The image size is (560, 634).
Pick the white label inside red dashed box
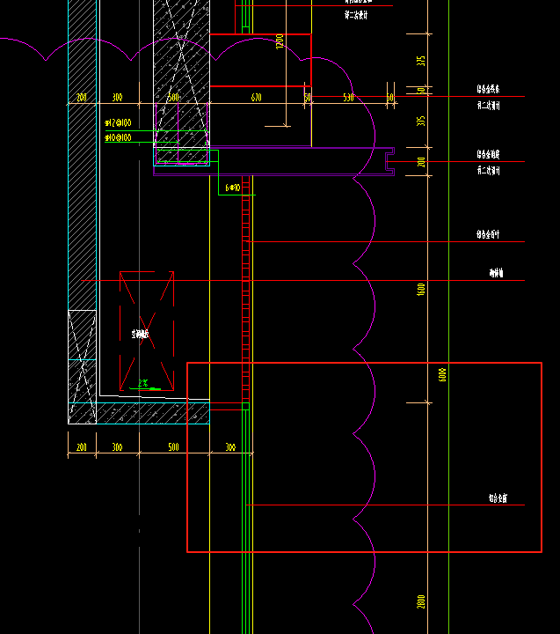(140, 334)
